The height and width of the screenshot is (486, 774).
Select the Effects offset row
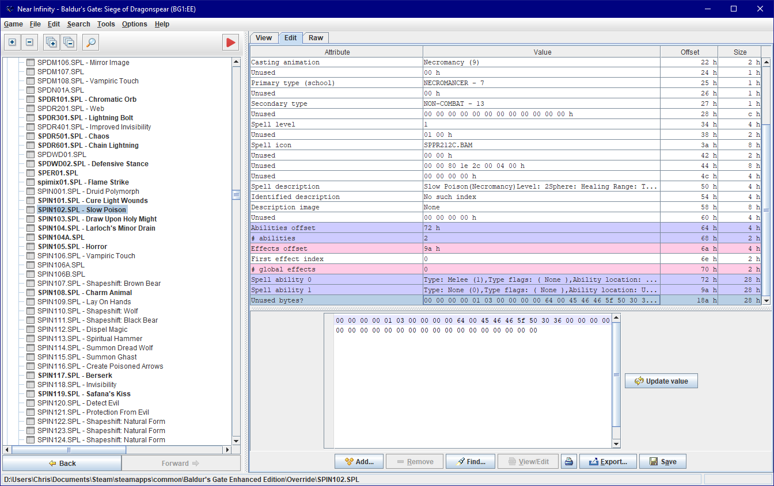(506, 248)
